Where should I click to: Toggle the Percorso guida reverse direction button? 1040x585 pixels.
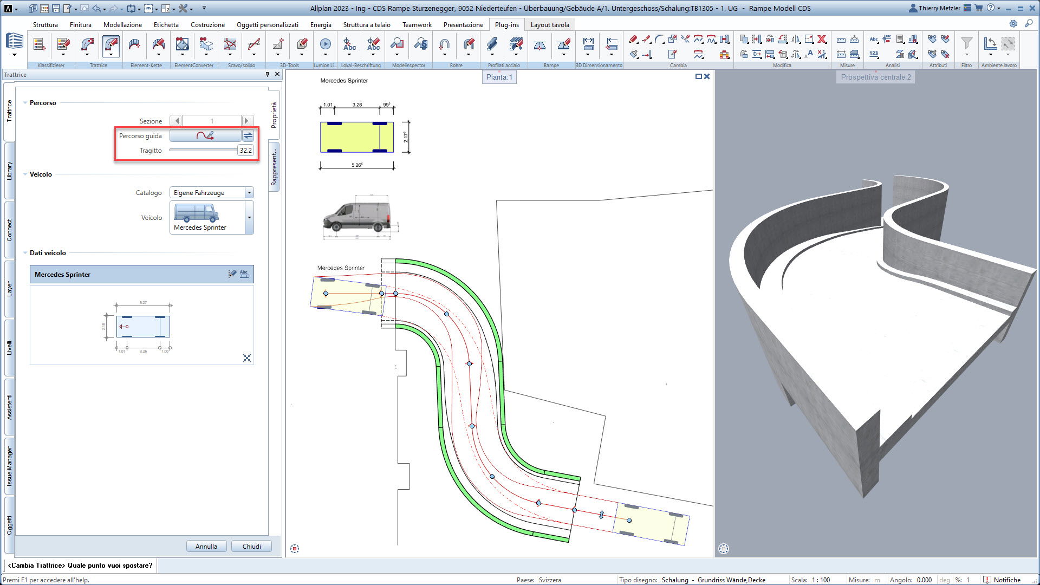pos(248,135)
